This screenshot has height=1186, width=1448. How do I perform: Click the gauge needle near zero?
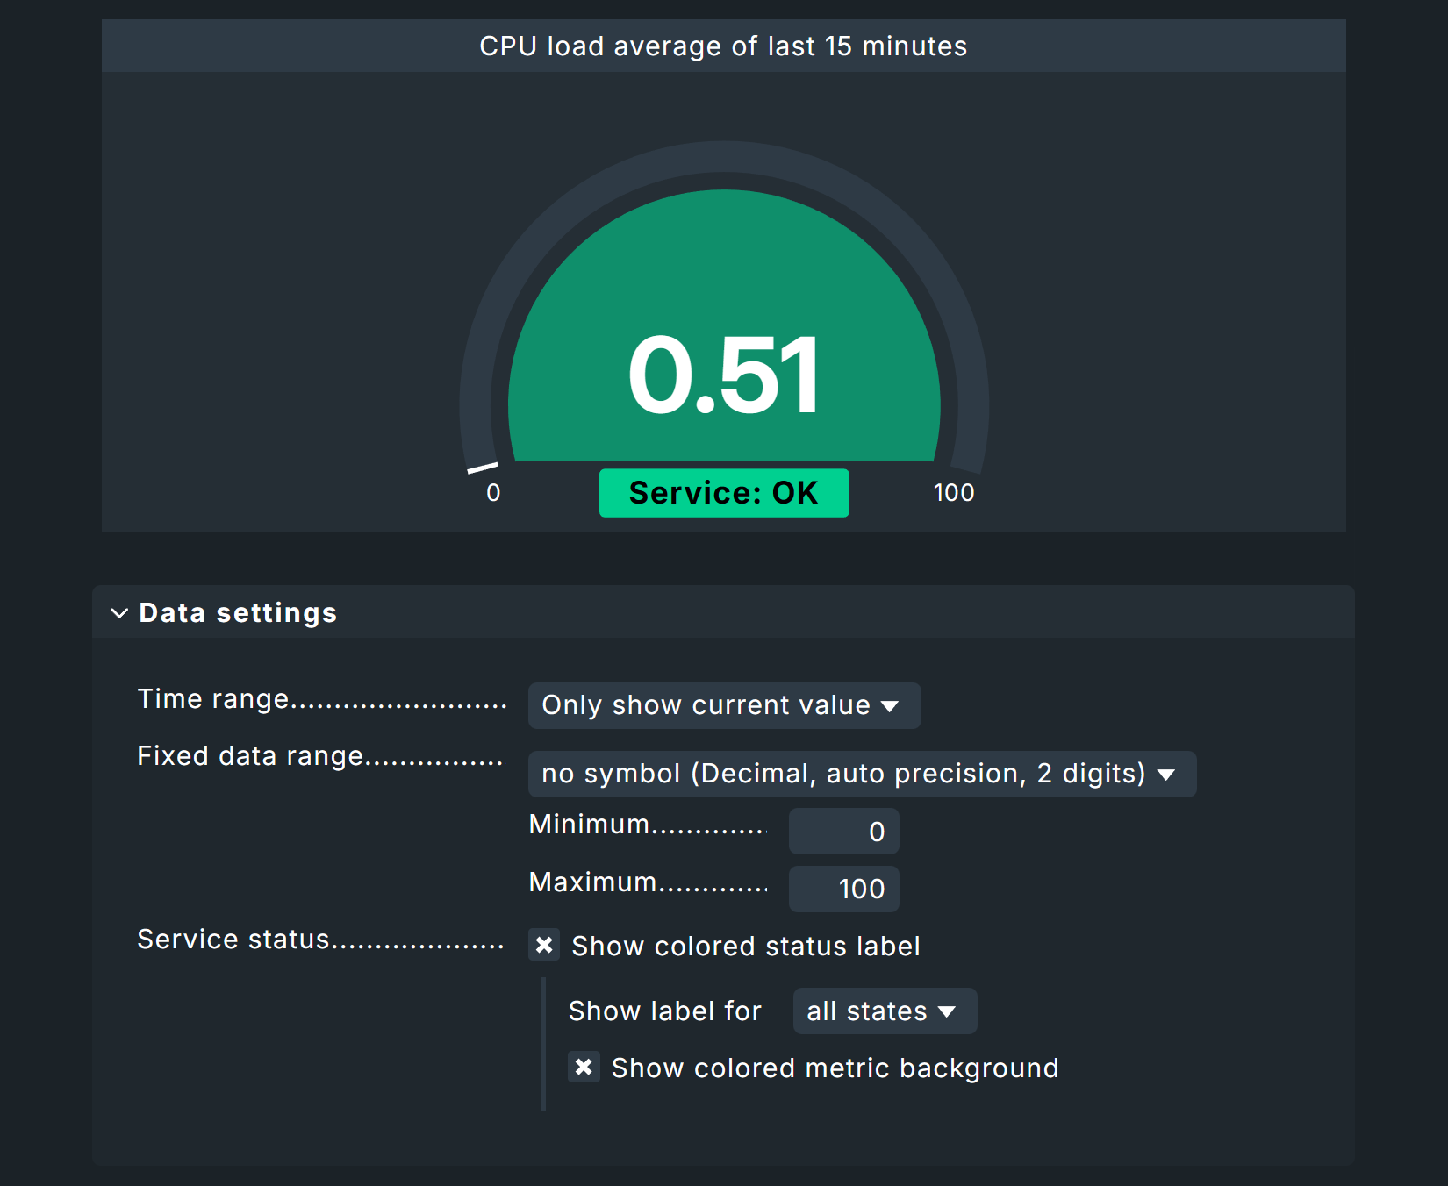point(483,466)
